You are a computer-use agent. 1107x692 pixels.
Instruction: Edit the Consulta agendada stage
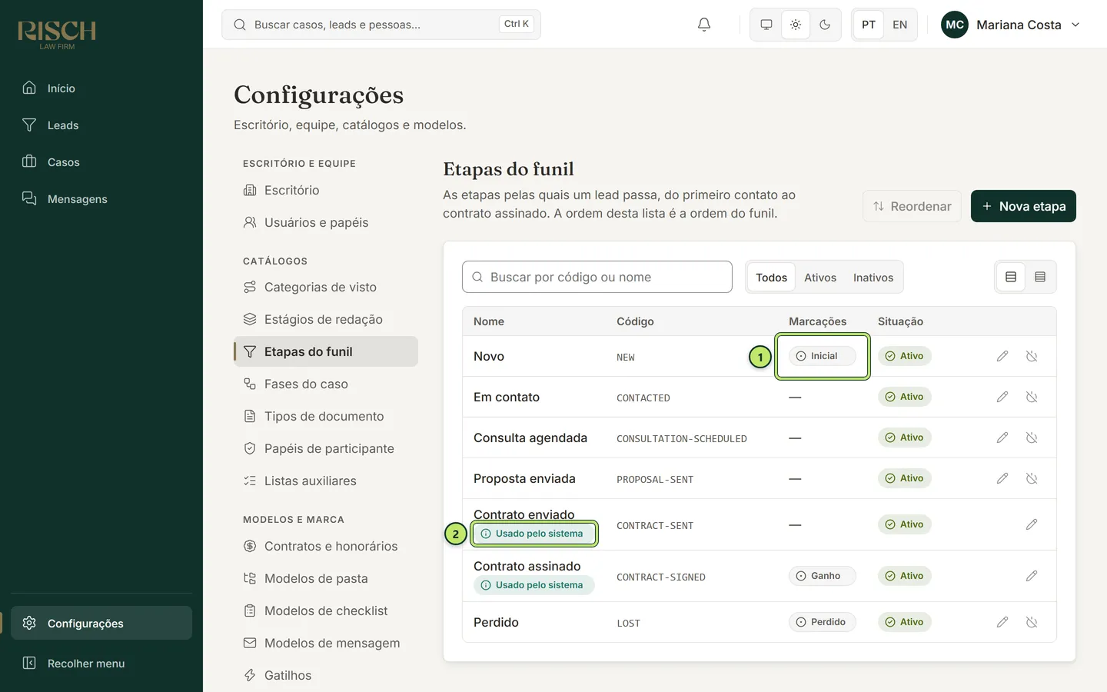(x=1002, y=437)
